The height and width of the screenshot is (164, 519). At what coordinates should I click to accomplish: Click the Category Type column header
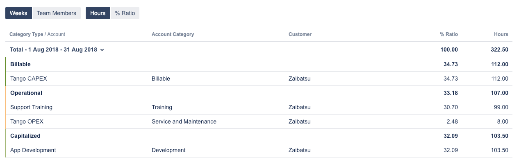tap(26, 34)
